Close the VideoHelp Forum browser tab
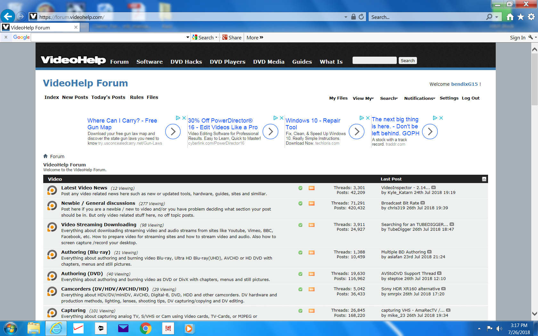538x336 pixels. 76,27
